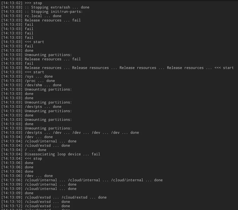Select the root "/ ... done" unmount line
Screen dimensions: 238x210
[35, 150]
